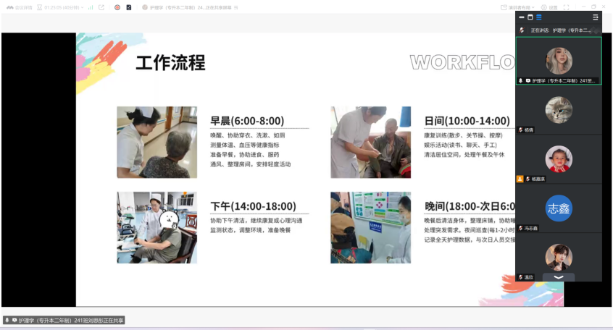Open the meeting notes icon
The width and height of the screenshot is (613, 330).
click(128, 7)
